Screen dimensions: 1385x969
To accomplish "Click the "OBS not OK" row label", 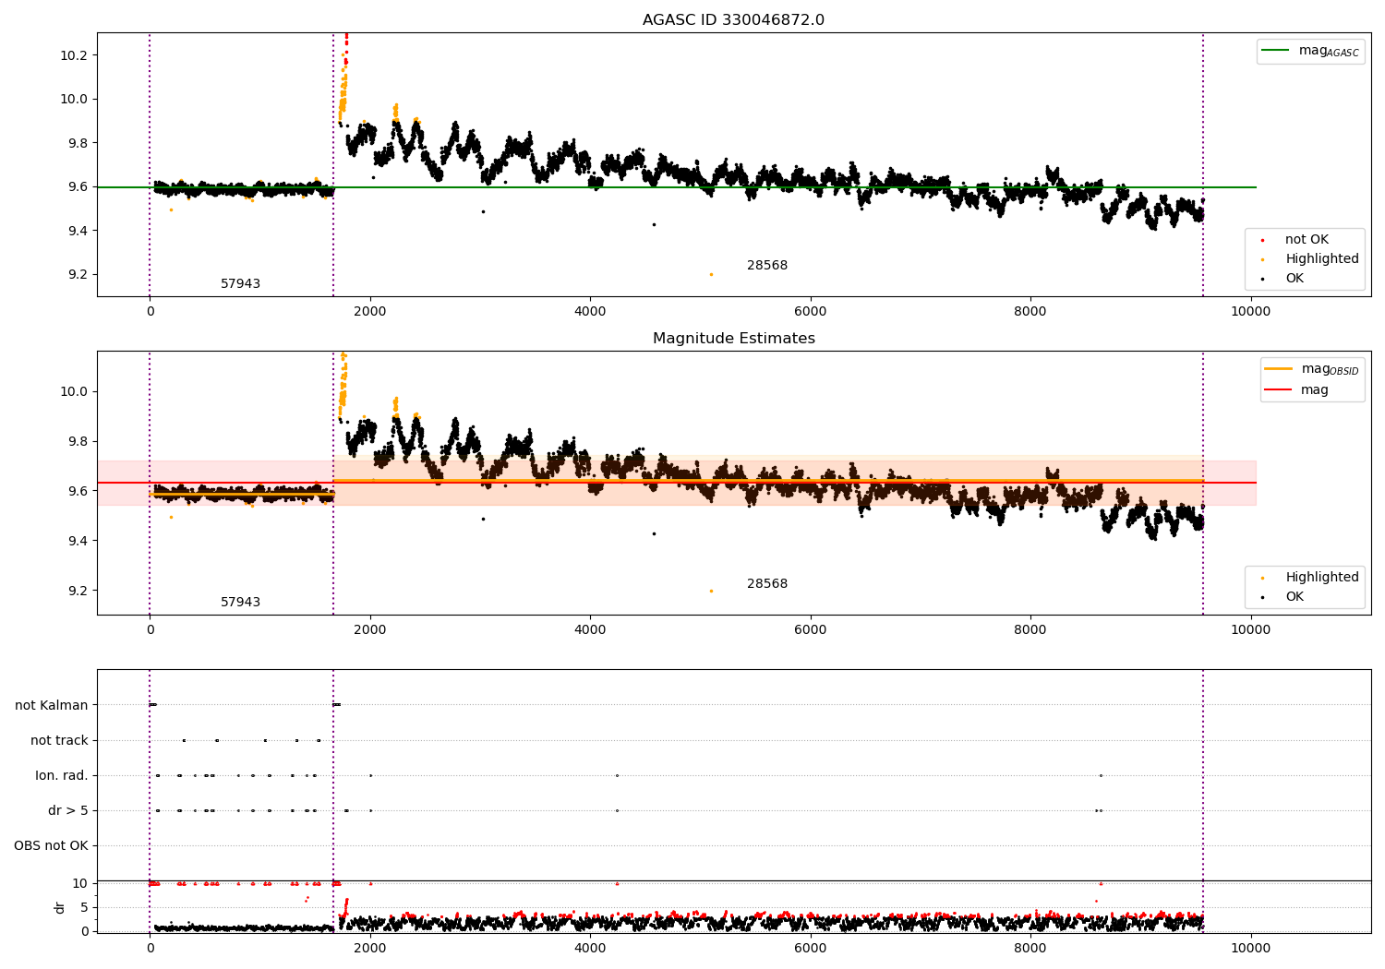I will point(51,845).
